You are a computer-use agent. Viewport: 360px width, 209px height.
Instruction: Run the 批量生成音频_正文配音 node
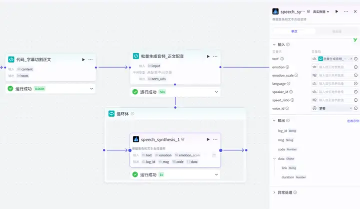208,57
